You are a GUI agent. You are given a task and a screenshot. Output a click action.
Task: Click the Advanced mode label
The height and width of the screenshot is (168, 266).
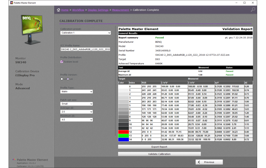[22, 88]
